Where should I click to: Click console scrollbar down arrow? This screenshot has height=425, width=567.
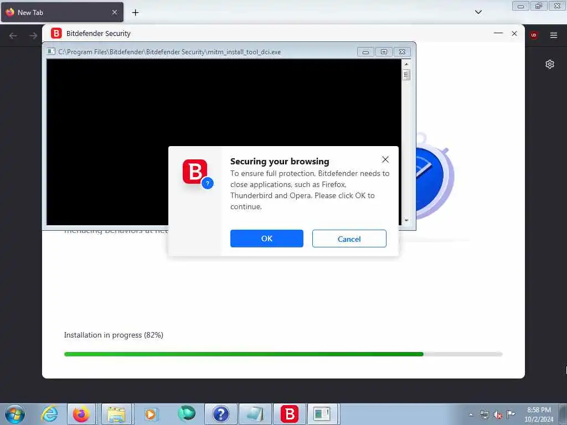pos(406,220)
